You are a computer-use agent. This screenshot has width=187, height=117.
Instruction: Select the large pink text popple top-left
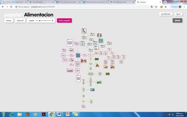coord(70,43)
